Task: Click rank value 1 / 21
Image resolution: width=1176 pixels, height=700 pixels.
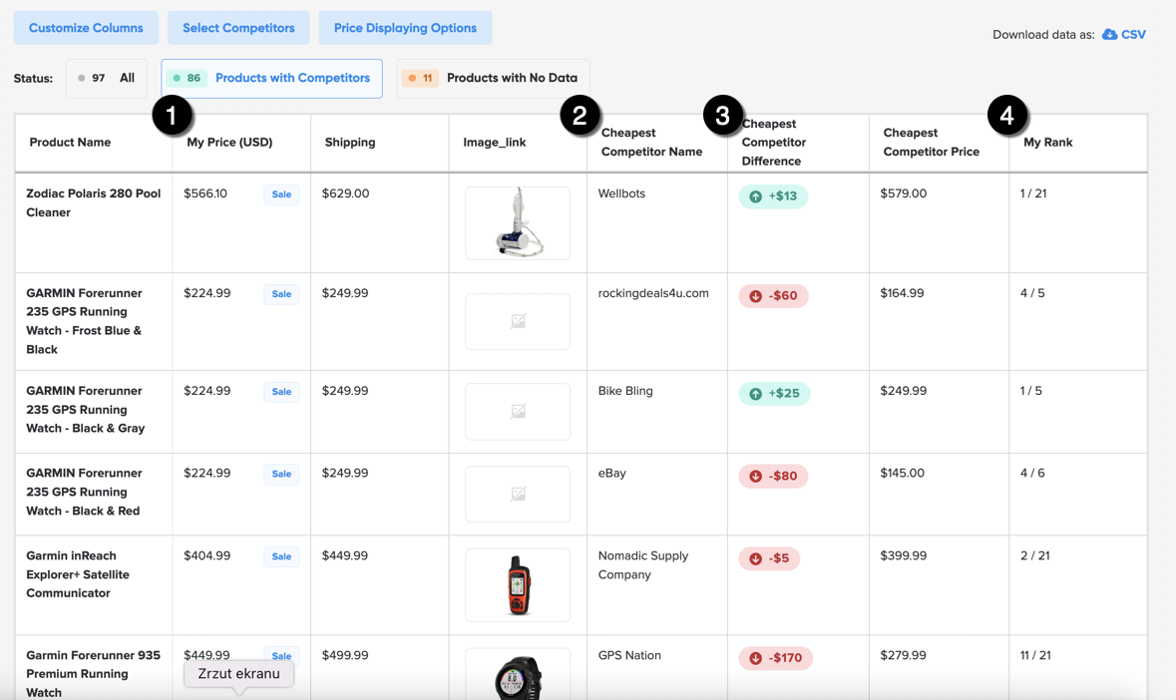Action: pyautogui.click(x=1033, y=193)
